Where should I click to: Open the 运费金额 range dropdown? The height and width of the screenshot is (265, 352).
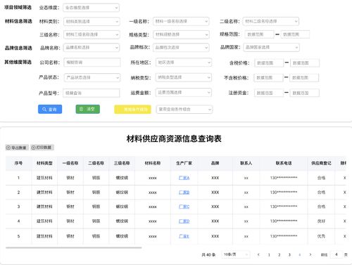[x=184, y=93]
